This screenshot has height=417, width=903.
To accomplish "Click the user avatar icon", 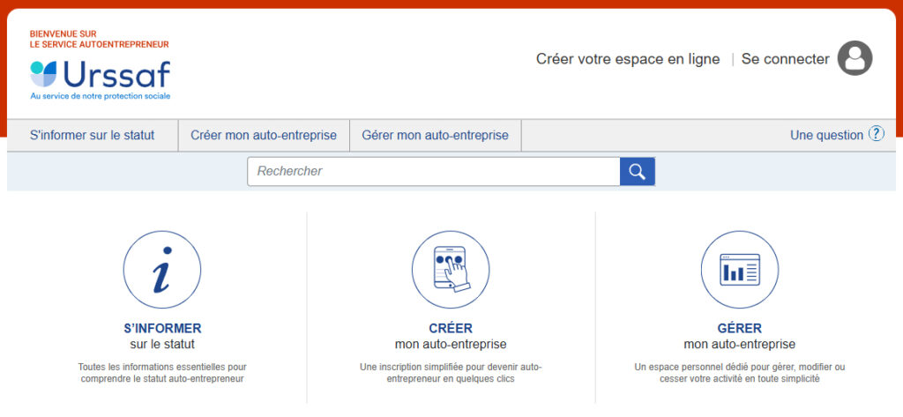I will coord(854,59).
